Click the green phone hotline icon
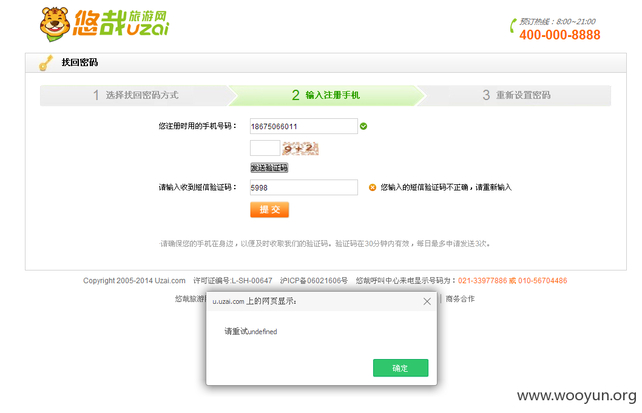Image resolution: width=642 pixels, height=413 pixels. point(513,26)
